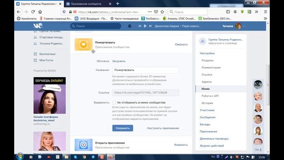This screenshot has width=284, height=160.
Task: Bookmark this page with the star icon
Action: coord(162,12)
